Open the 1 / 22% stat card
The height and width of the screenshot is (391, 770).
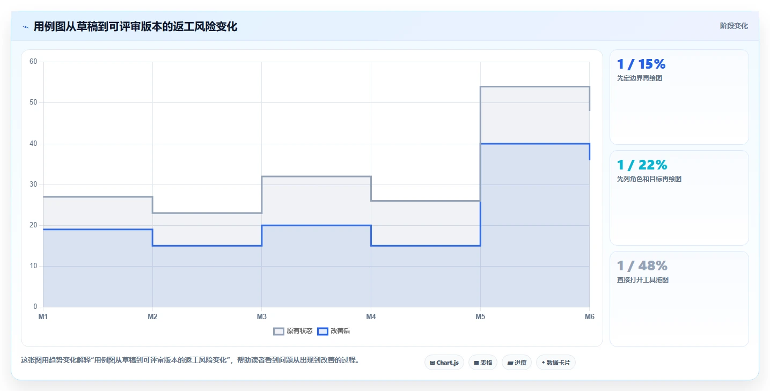679,198
